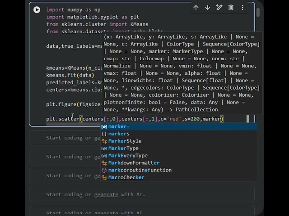Click the class icon beside 'MarkdownFormatter'

(x=104, y=163)
